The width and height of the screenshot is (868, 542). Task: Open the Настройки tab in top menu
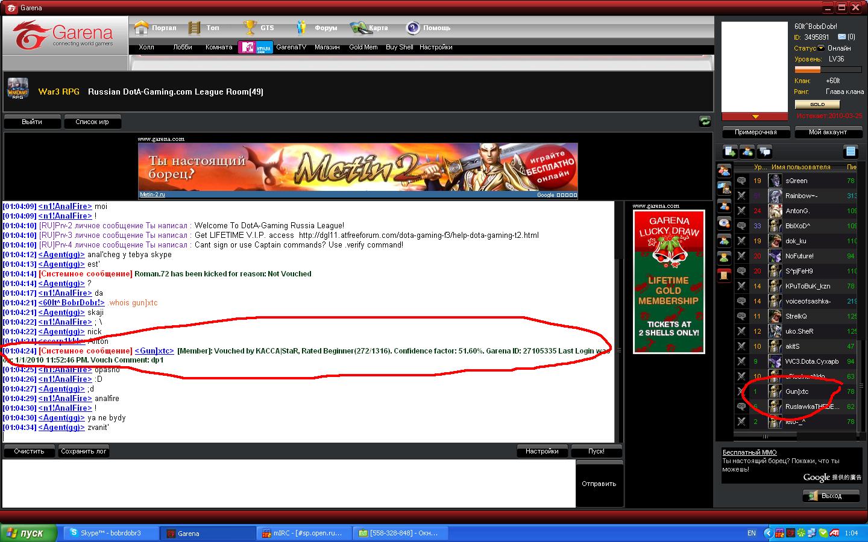(x=436, y=47)
